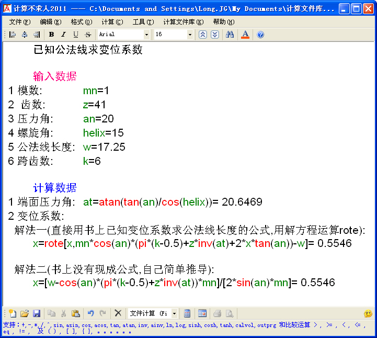Click the 支持 functions hint text

(x=185, y=328)
